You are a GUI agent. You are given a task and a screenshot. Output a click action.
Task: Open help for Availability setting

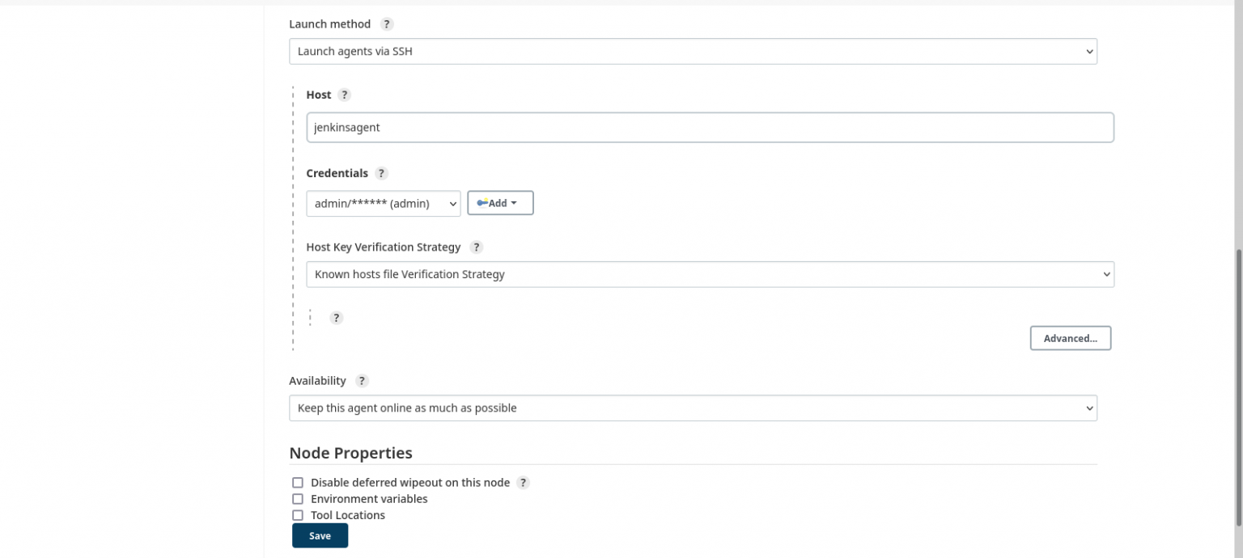tap(362, 380)
